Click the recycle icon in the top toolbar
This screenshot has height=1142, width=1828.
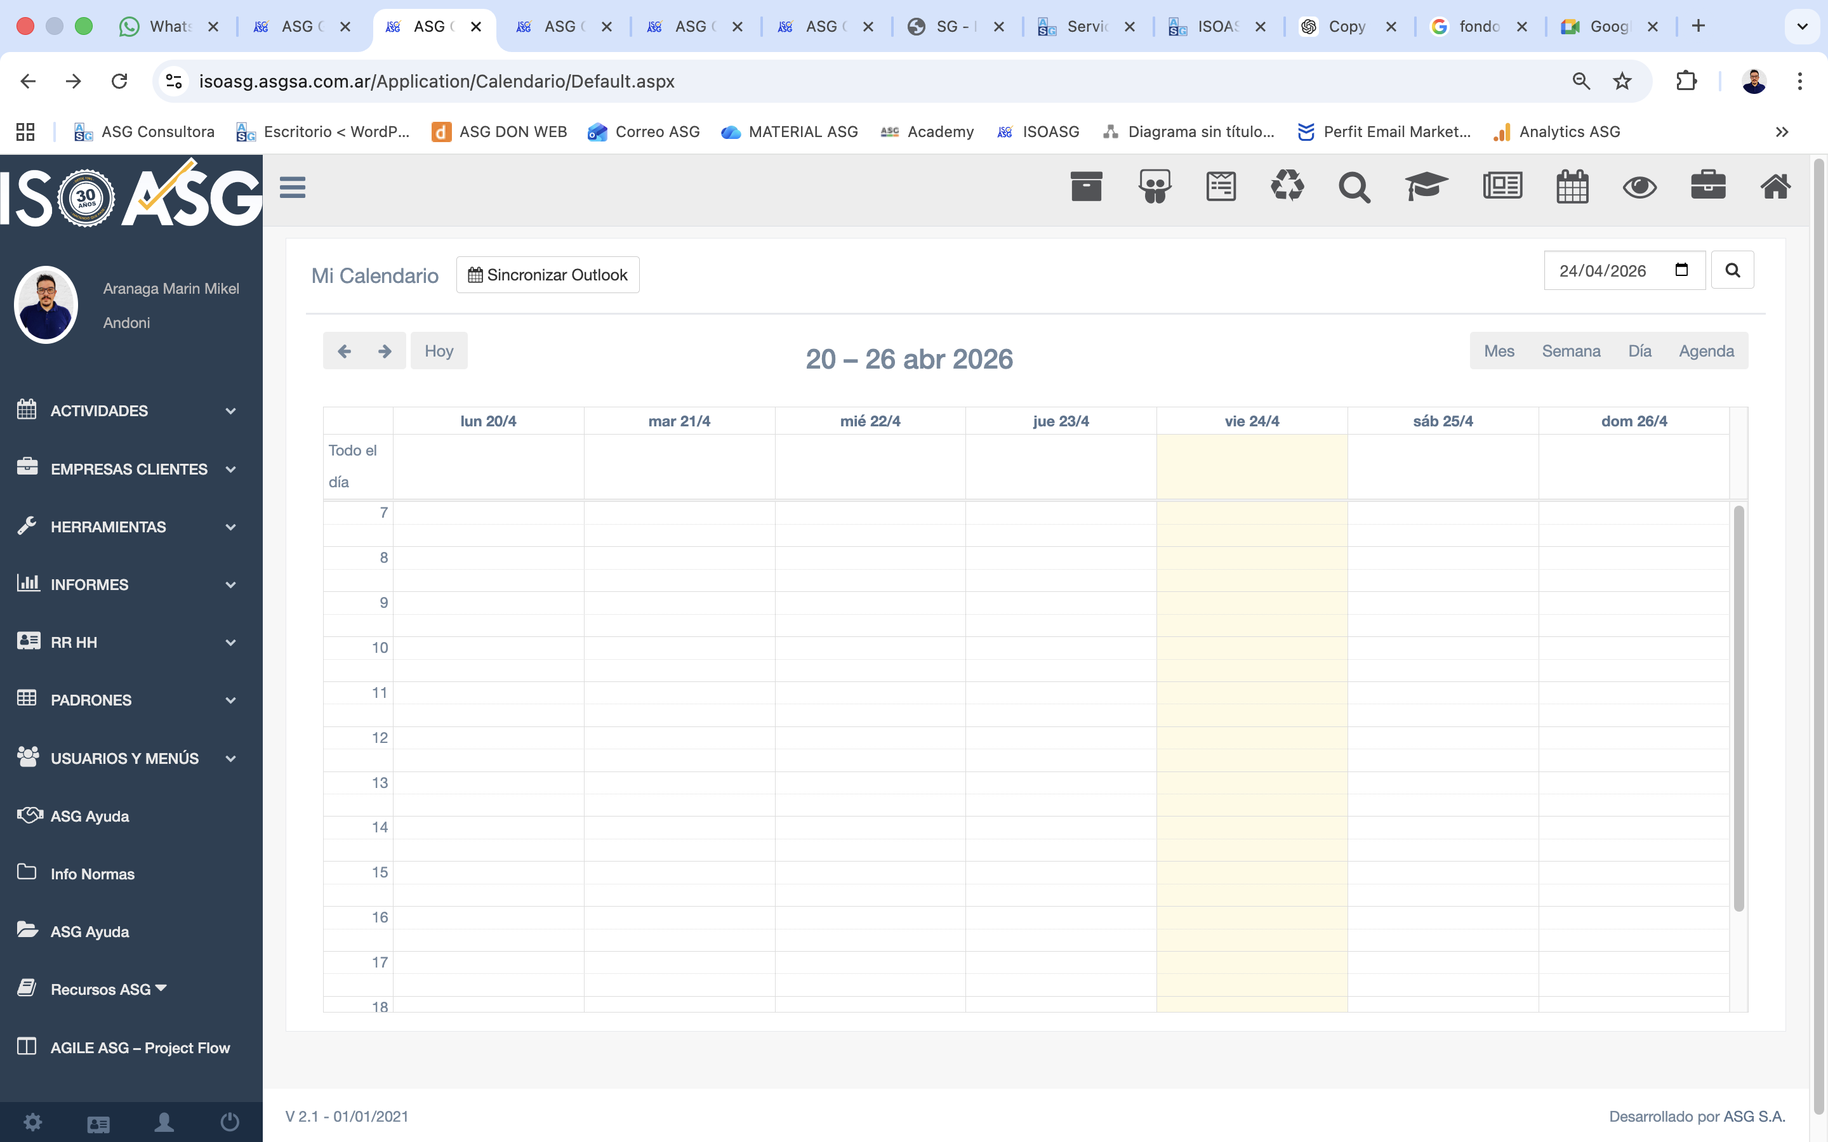coord(1287,186)
